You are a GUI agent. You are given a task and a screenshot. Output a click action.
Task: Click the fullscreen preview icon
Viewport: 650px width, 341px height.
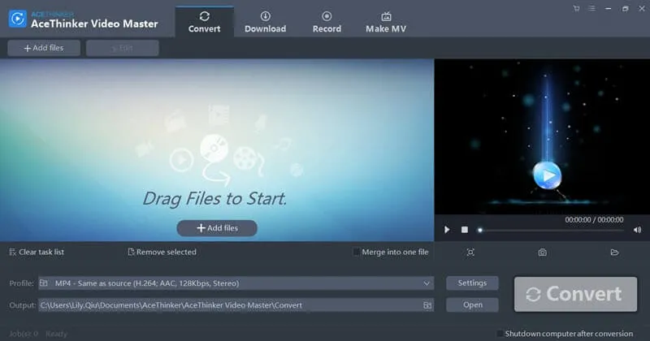click(x=470, y=253)
